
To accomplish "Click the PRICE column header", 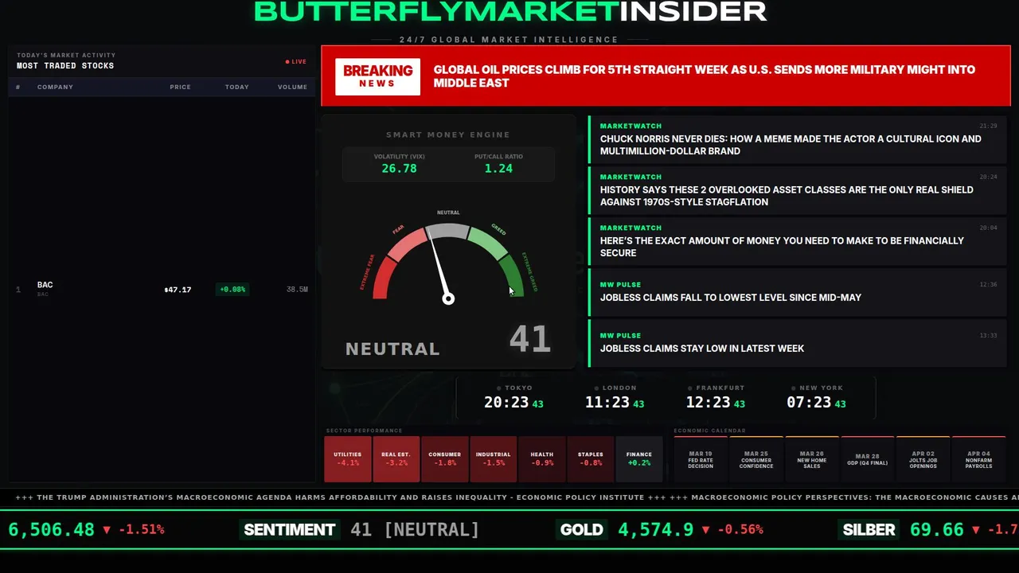I will (180, 87).
